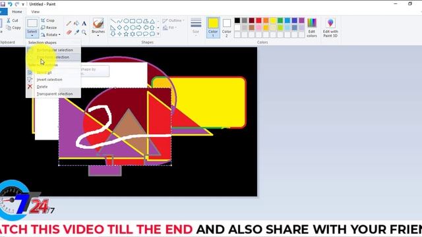This screenshot has width=422, height=237.
Task: Pick the purple color swatch
Action: pos(302,20)
